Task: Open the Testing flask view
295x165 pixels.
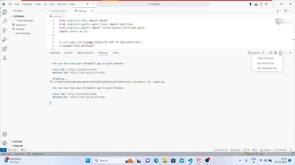Action: coord(5,58)
